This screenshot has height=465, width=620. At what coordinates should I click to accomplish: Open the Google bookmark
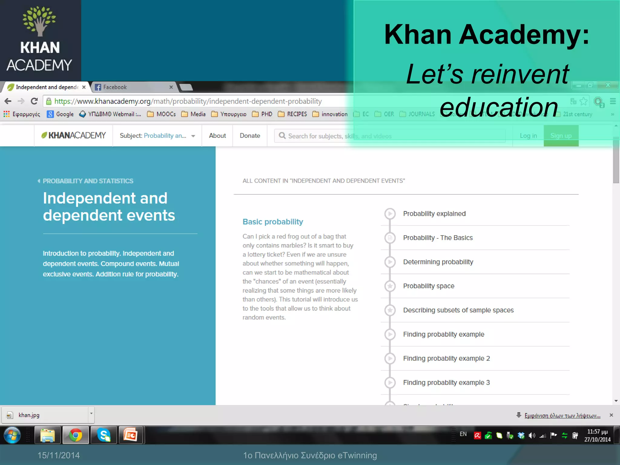pos(60,114)
